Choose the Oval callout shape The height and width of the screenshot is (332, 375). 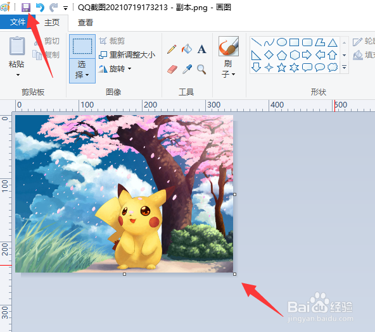tap(320, 68)
